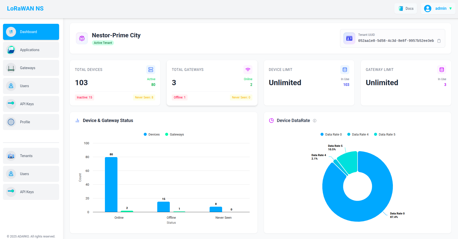Click the admin user avatar icon

click(427, 9)
